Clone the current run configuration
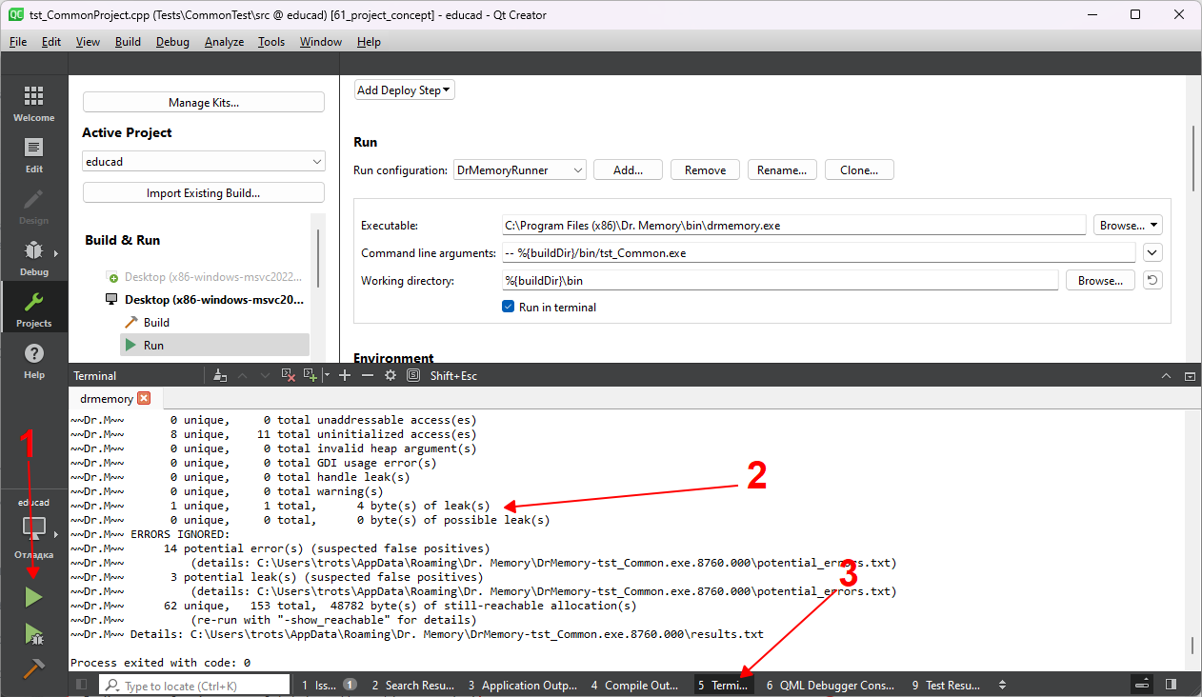 [859, 170]
